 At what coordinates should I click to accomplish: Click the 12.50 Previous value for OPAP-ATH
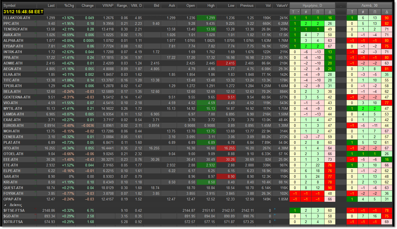(x=250, y=199)
